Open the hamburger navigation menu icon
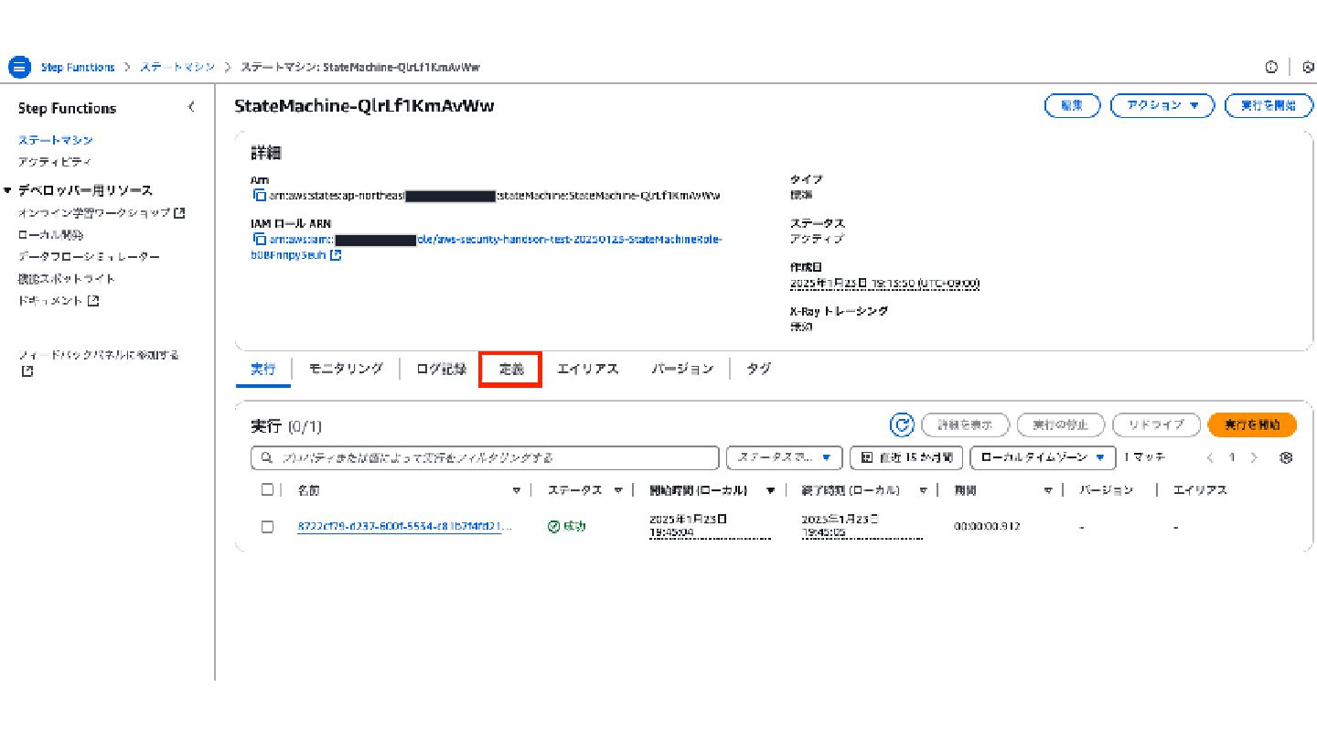 coord(18,68)
